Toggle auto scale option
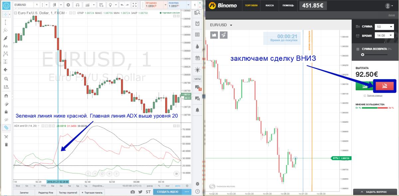Viewport: 399px width, 196px height. click(177, 186)
